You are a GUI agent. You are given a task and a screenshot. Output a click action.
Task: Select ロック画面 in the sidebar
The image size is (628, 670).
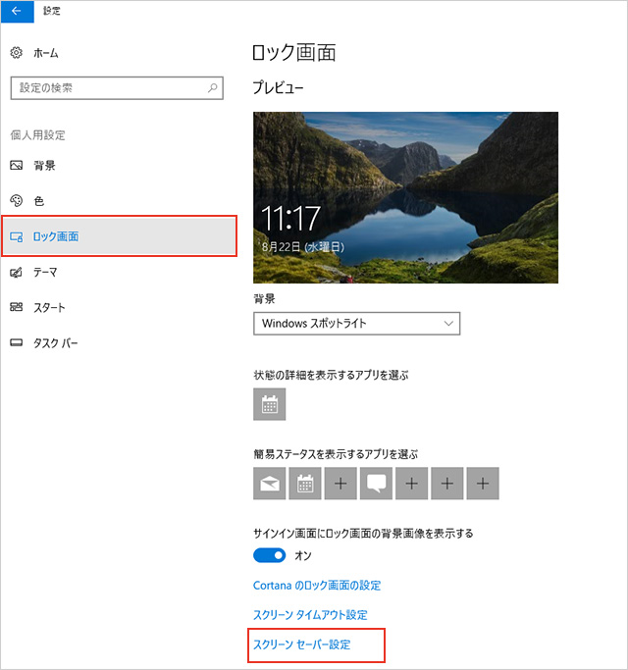(119, 235)
